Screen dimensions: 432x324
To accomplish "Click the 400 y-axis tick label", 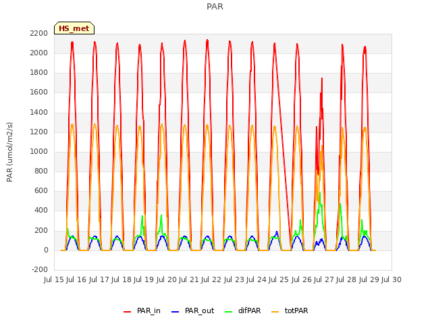I will (41, 211).
